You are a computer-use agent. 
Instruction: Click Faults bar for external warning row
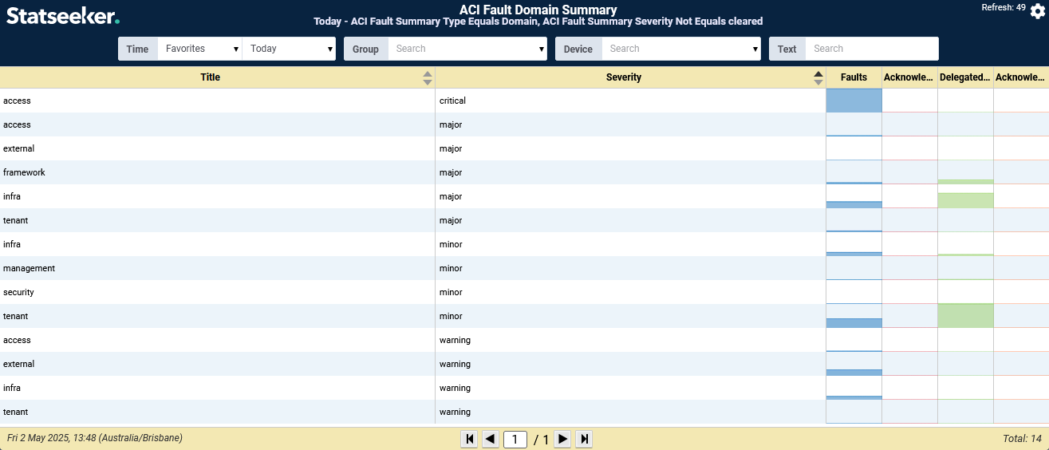854,373
